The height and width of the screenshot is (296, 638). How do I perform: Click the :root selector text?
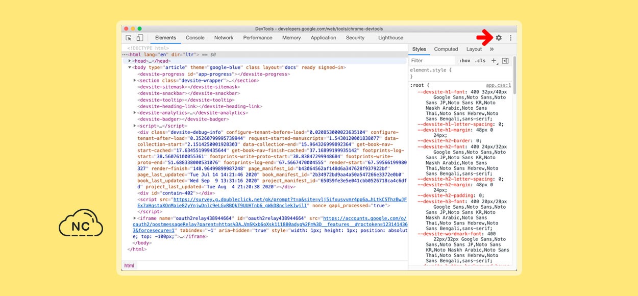click(418, 85)
